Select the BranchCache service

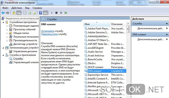click(x=105, y=59)
